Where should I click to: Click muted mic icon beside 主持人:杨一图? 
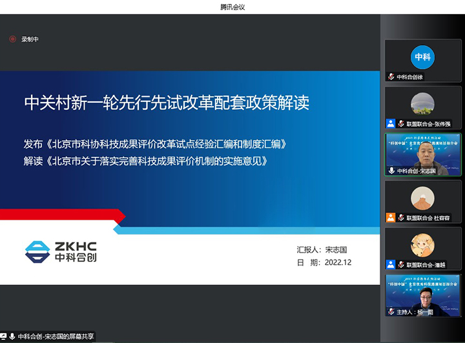coord(391,311)
